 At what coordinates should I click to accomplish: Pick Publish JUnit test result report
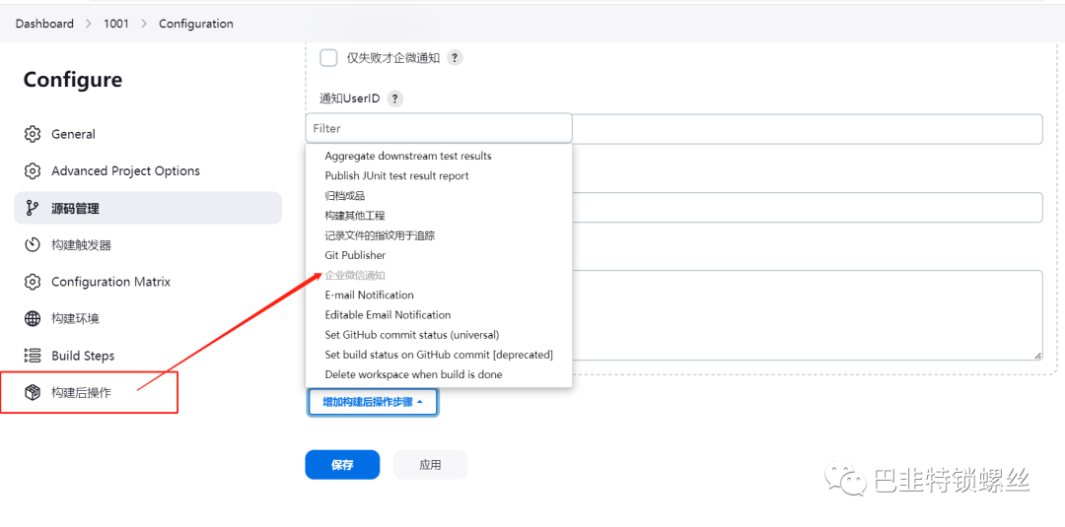[x=396, y=175]
